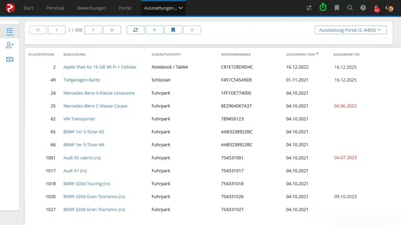Open the Start menu item

[x=28, y=8]
